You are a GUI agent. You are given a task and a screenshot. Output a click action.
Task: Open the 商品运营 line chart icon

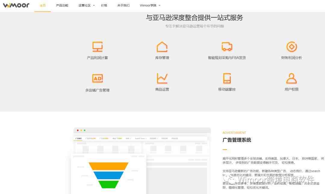click(x=162, y=78)
